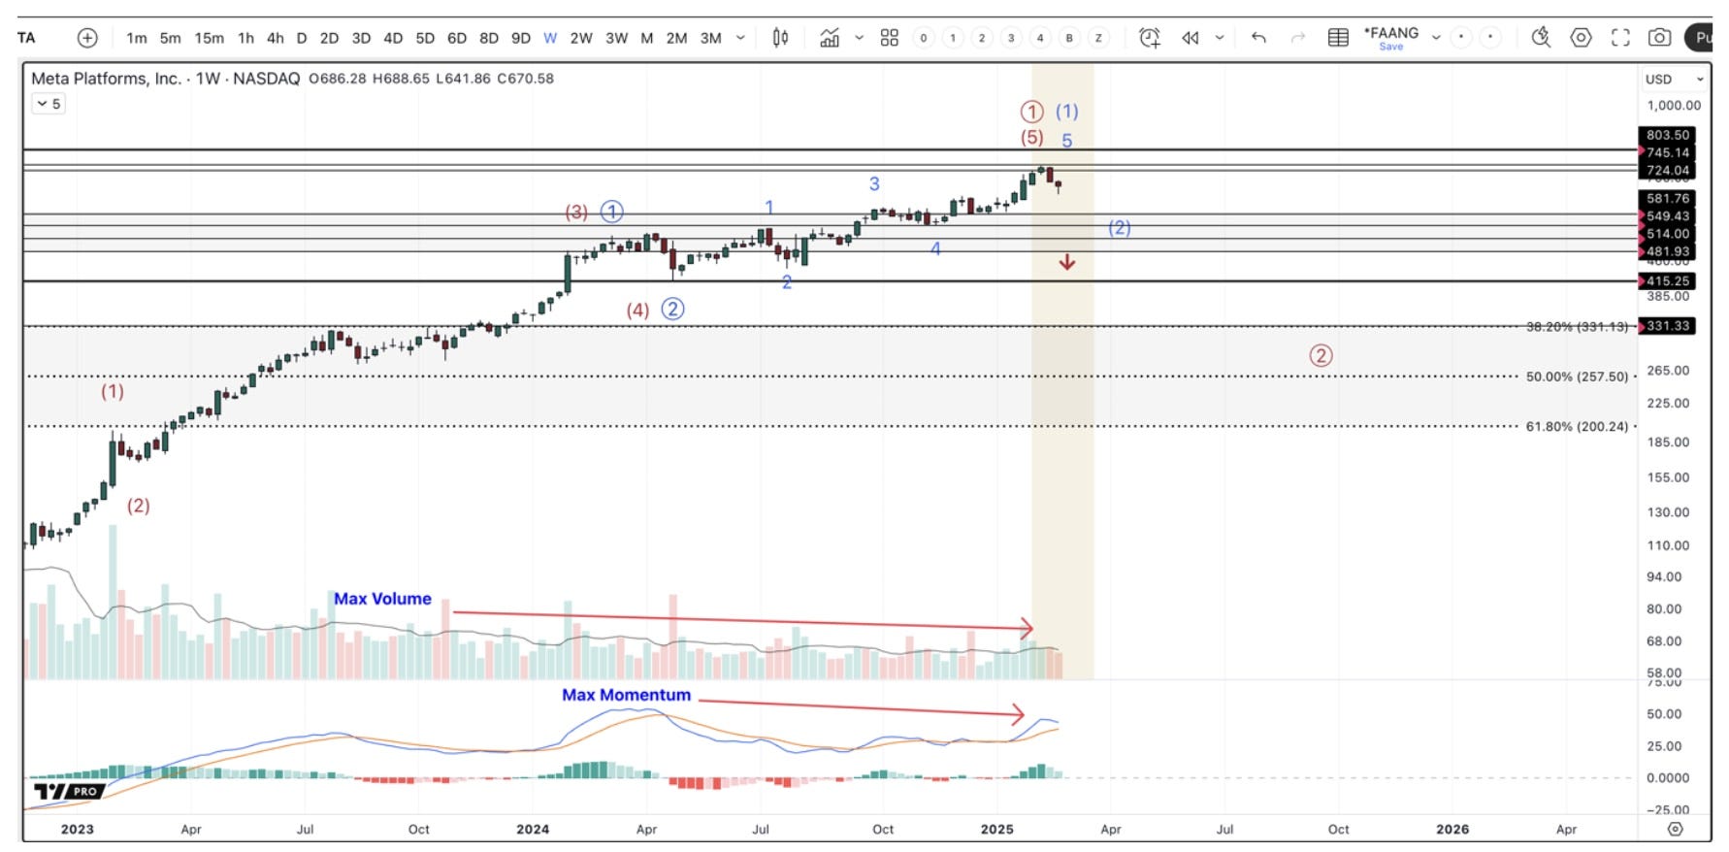The image size is (1729, 852).
Task: Switch to the D daily timeframe
Action: tap(302, 38)
